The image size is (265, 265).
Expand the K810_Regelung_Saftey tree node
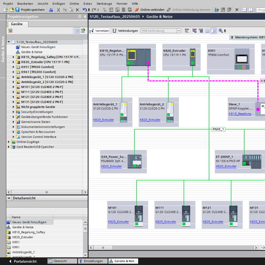[x=13, y=57]
